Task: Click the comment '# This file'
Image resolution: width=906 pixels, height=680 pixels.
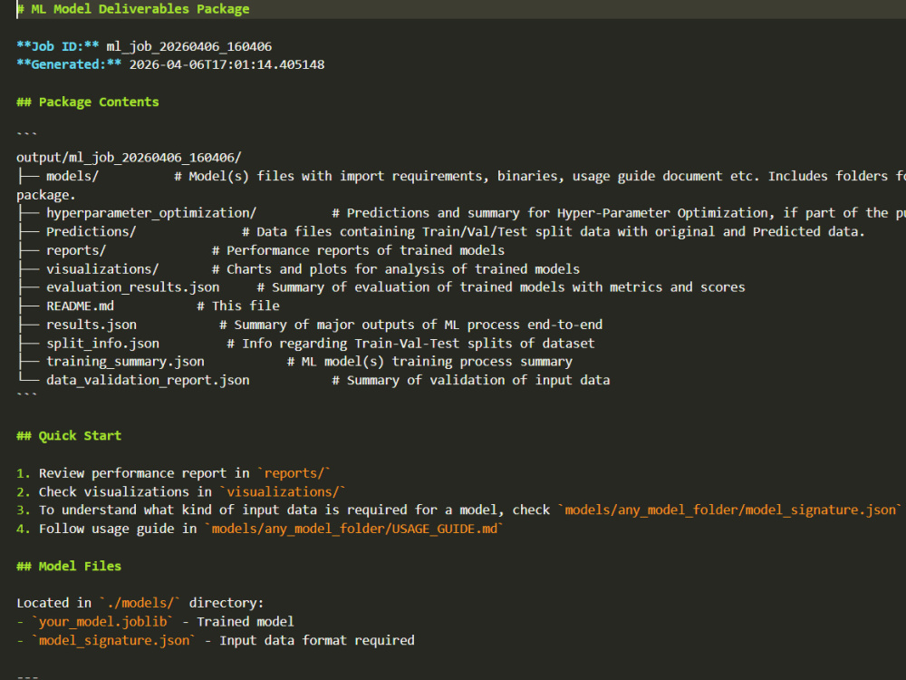Action: 238,306
